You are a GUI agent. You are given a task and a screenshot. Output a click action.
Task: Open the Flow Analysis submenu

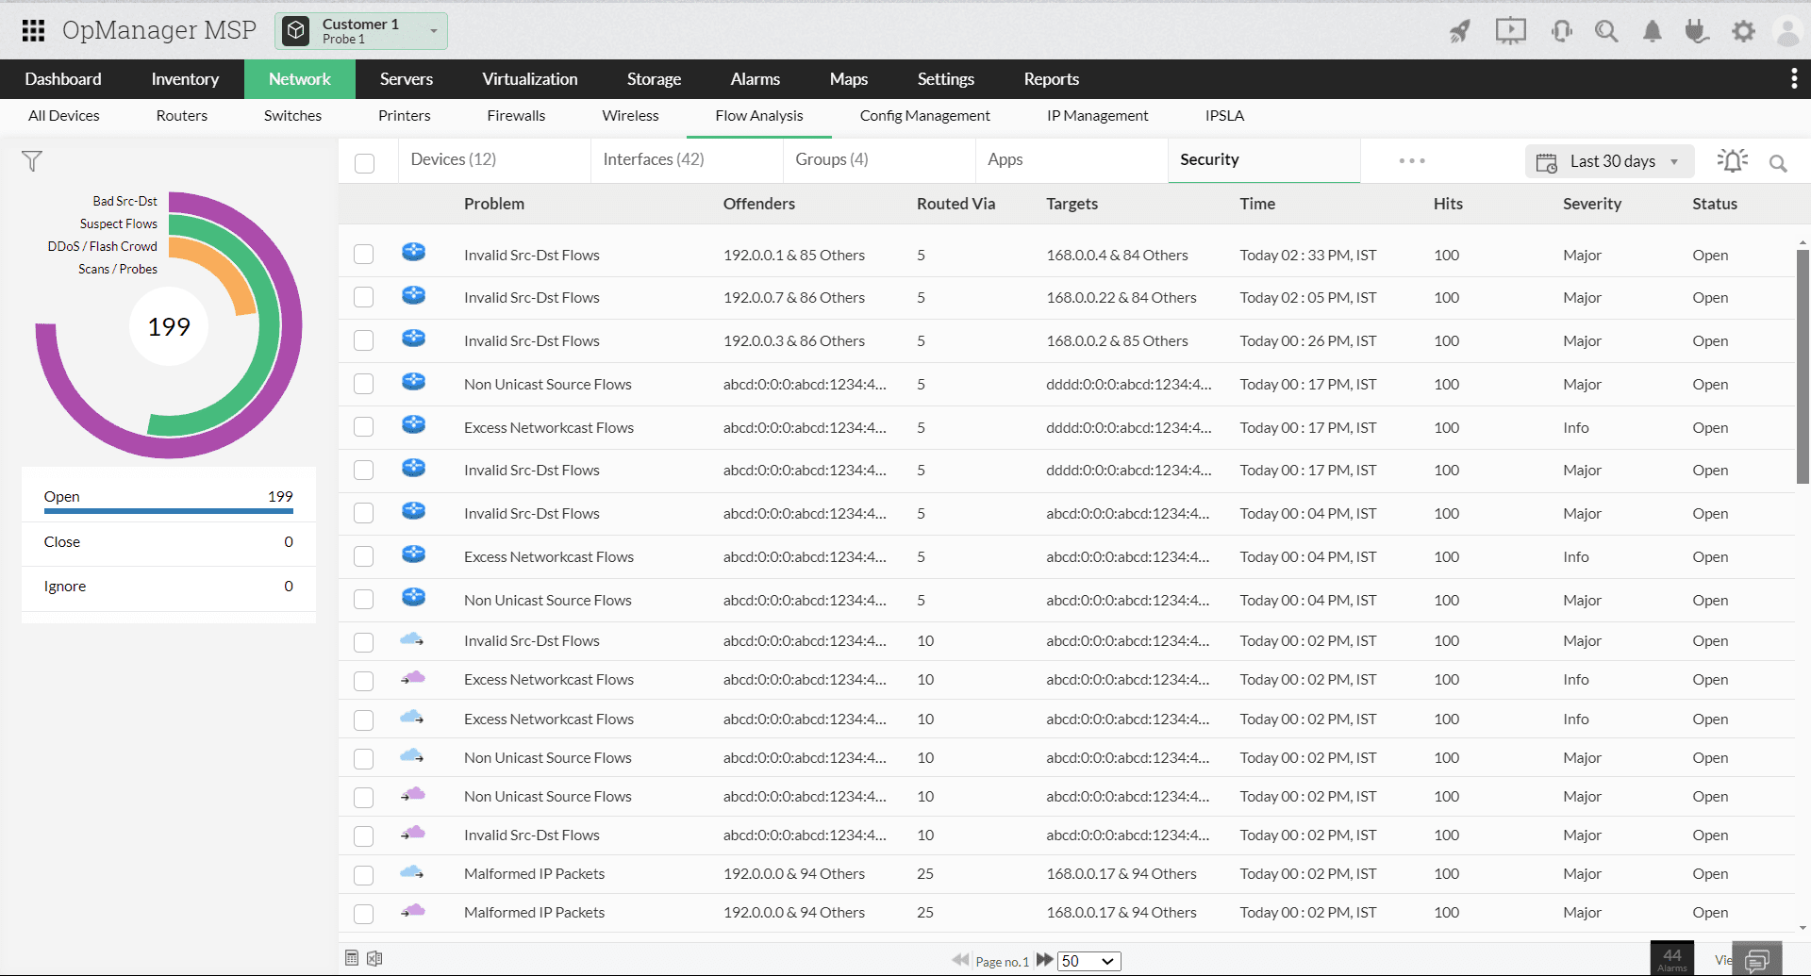click(x=759, y=116)
